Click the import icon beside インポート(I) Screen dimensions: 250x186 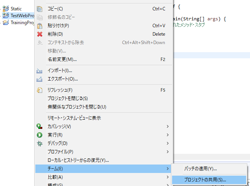click(40, 71)
